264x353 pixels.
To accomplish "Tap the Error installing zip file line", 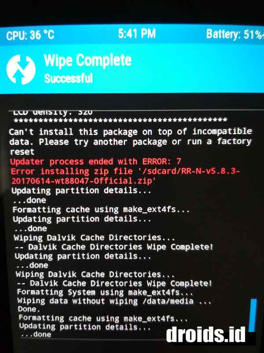I will point(125,171).
